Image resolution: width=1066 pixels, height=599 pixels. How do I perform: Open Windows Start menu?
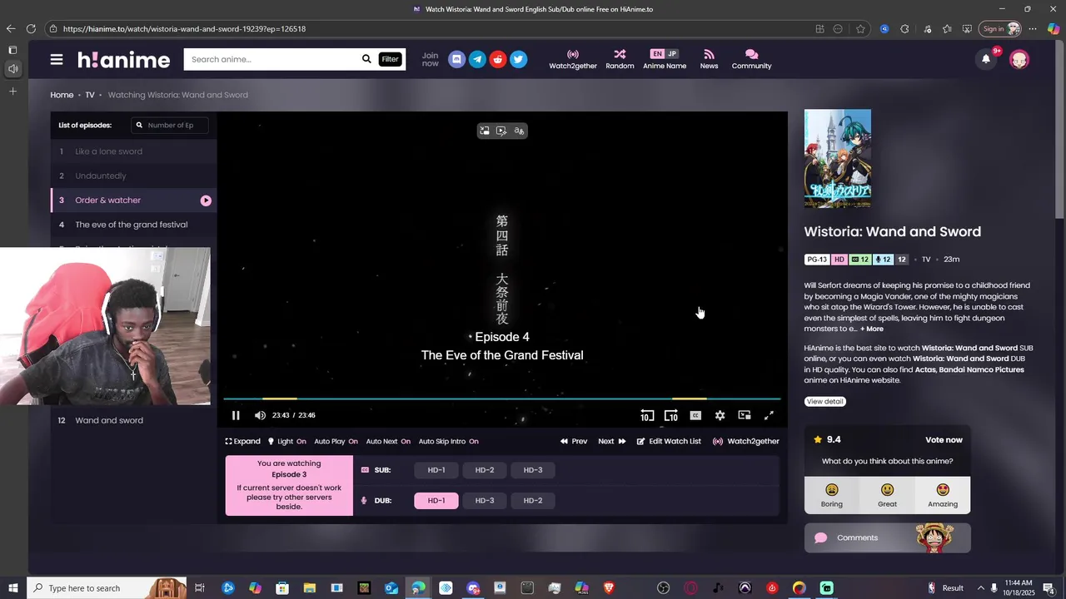[x=13, y=588]
